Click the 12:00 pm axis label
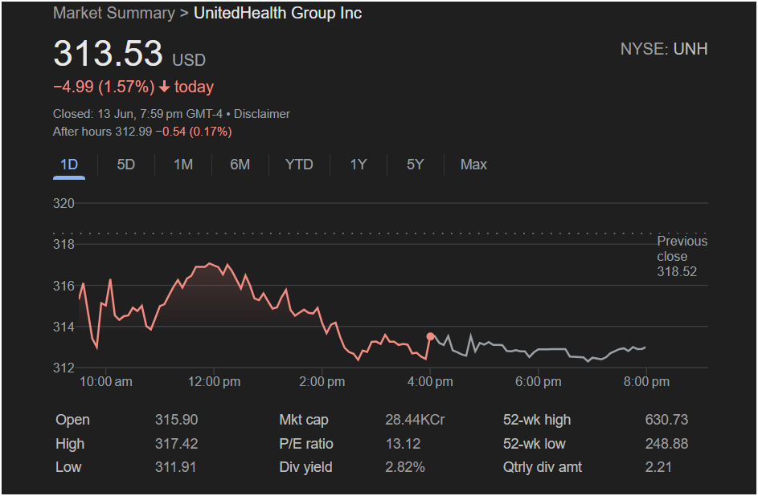The image size is (758, 496). pos(214,382)
